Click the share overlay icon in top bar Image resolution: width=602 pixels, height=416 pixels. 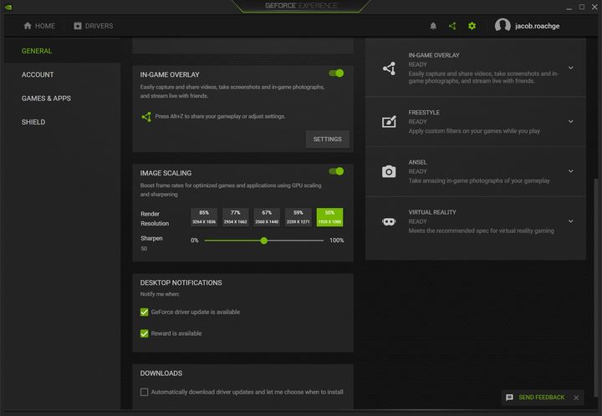point(452,26)
